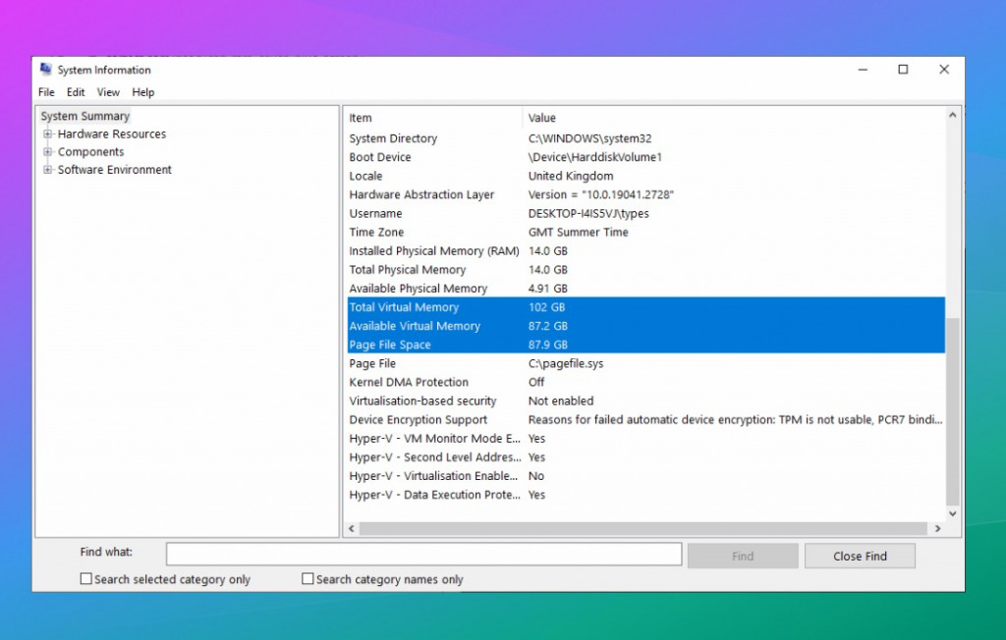The height and width of the screenshot is (640, 1006).
Task: Open the File menu
Action: pos(45,91)
